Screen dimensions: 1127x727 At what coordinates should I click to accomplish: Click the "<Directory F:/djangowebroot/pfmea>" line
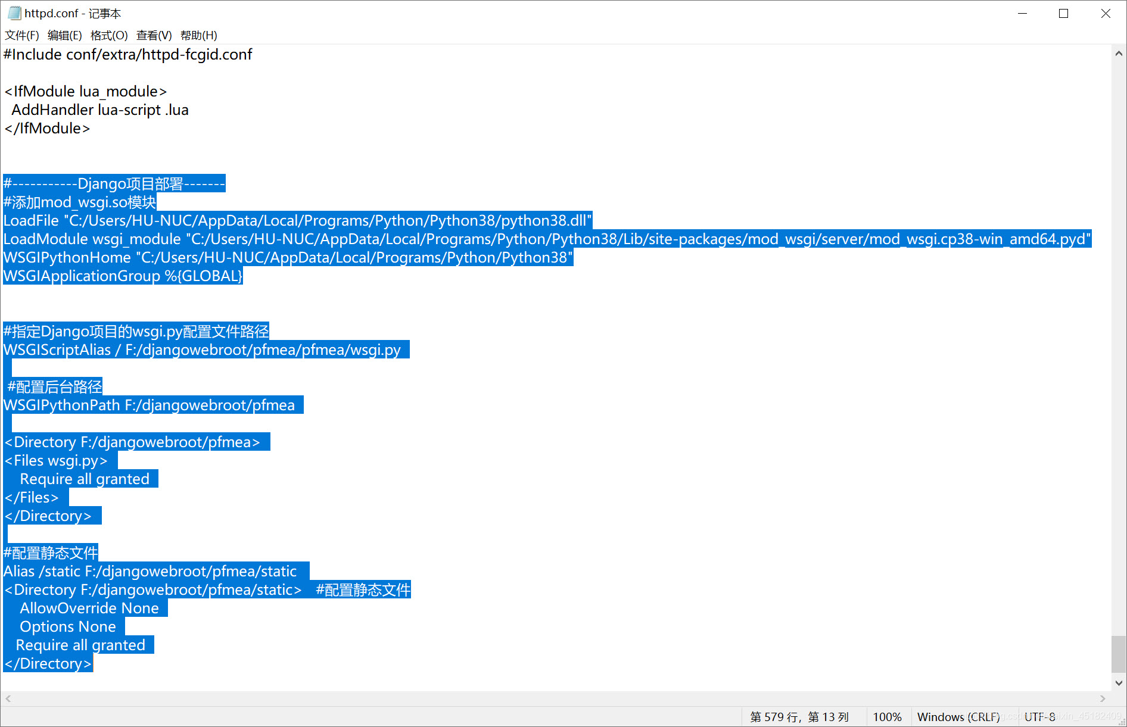tap(132, 442)
